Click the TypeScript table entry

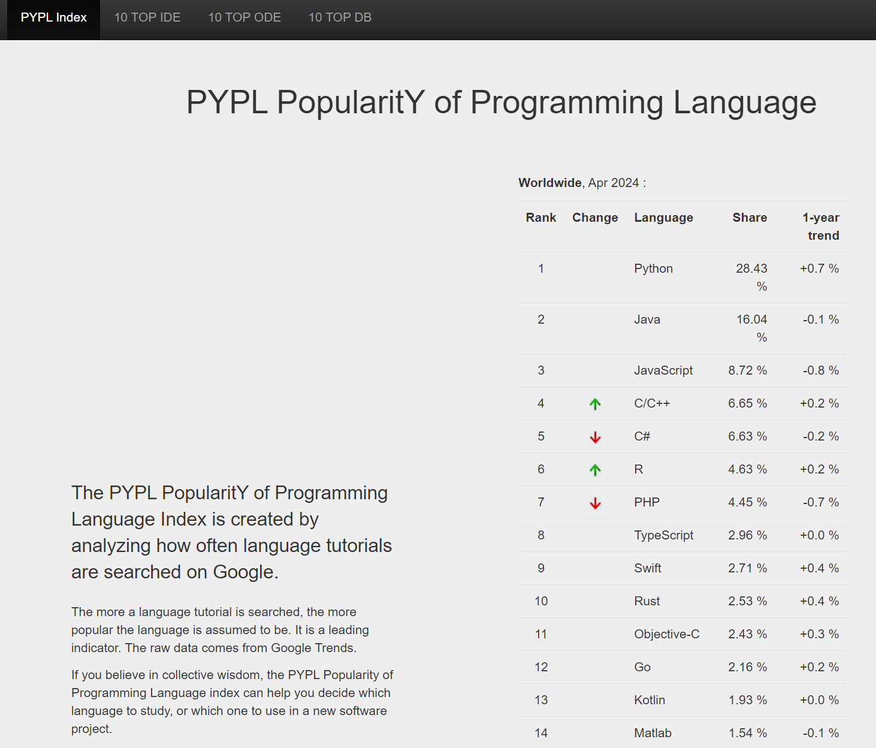[663, 535]
